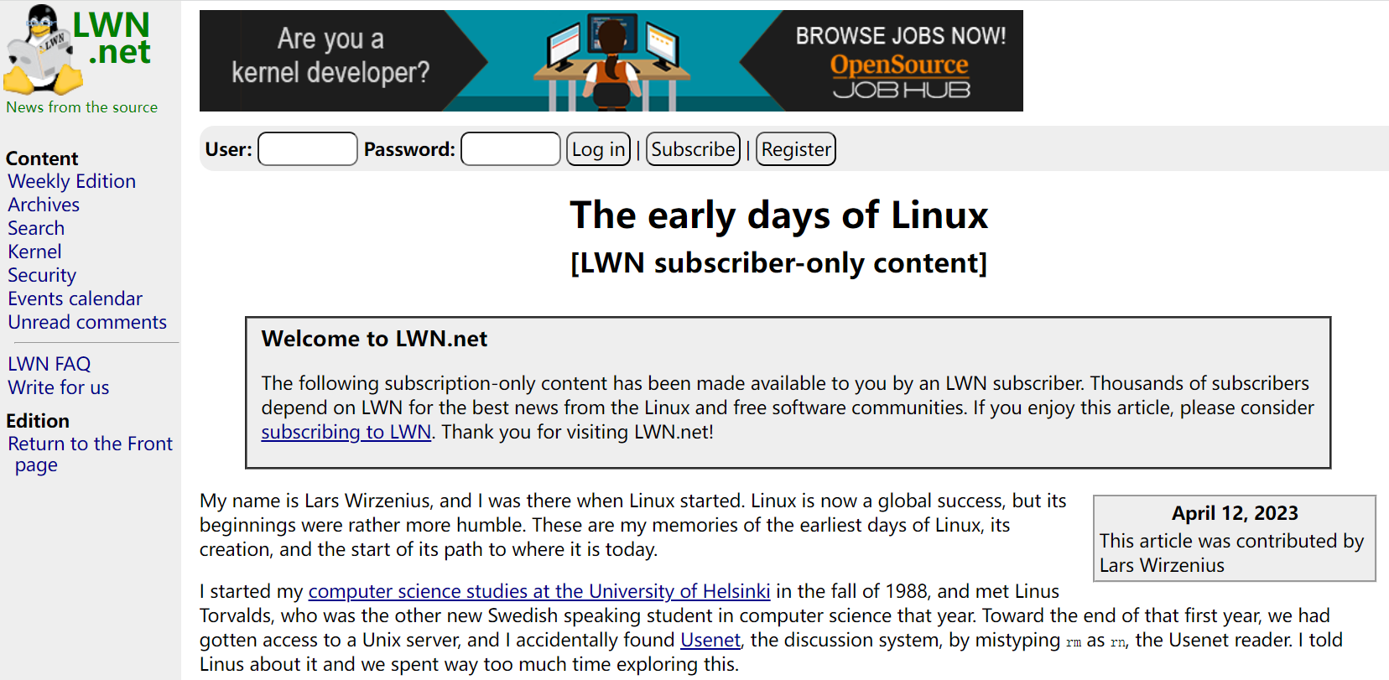
Task: Open University of Helsinki computer science link
Action: 538,592
